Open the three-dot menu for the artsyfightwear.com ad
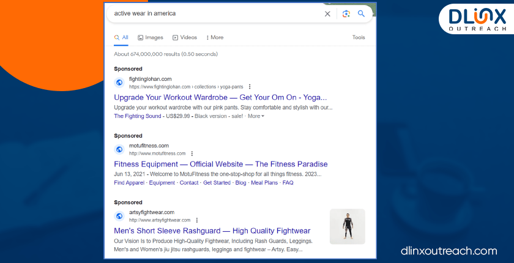The image size is (514, 263). point(196,220)
